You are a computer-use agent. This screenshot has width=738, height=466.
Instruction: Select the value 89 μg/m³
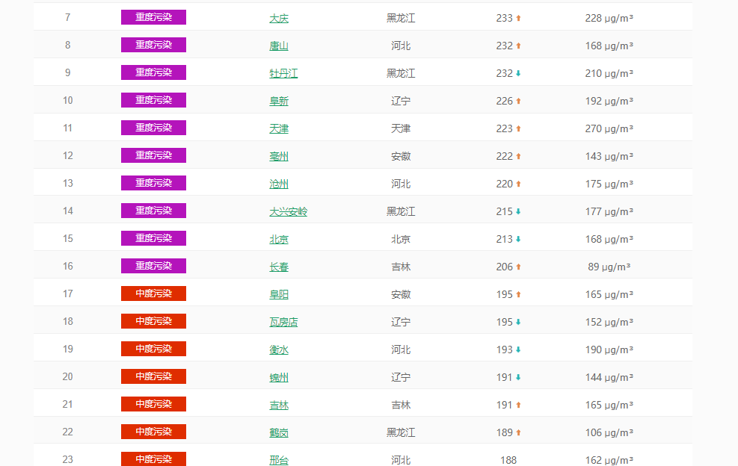pyautogui.click(x=609, y=267)
